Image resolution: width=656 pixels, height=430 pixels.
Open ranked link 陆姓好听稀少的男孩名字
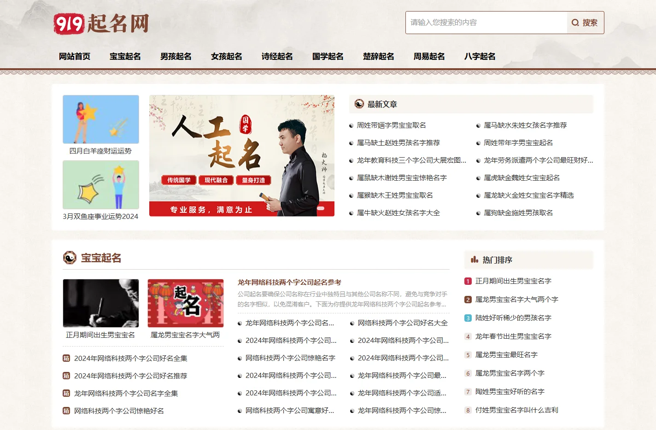click(x=513, y=318)
